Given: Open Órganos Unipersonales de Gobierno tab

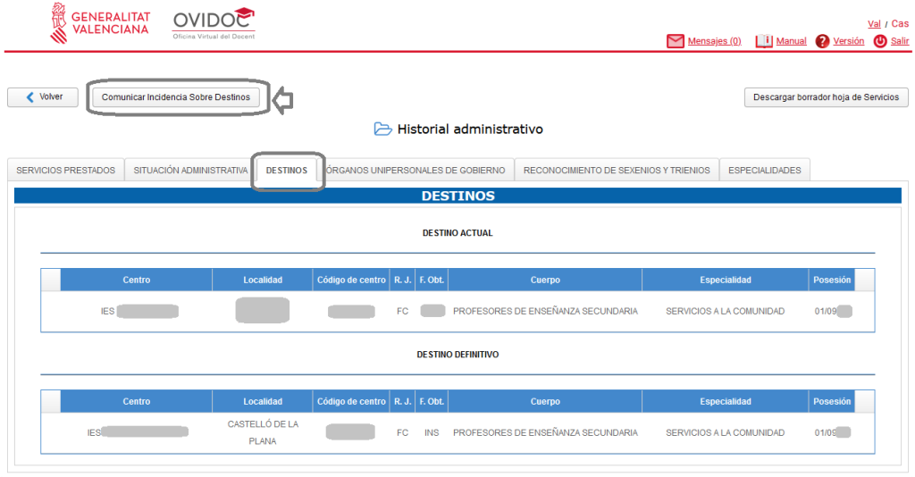Looking at the screenshot, I should [x=416, y=171].
